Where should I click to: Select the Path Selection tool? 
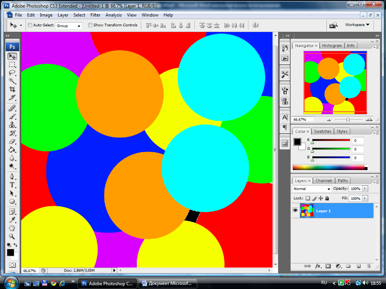12,193
